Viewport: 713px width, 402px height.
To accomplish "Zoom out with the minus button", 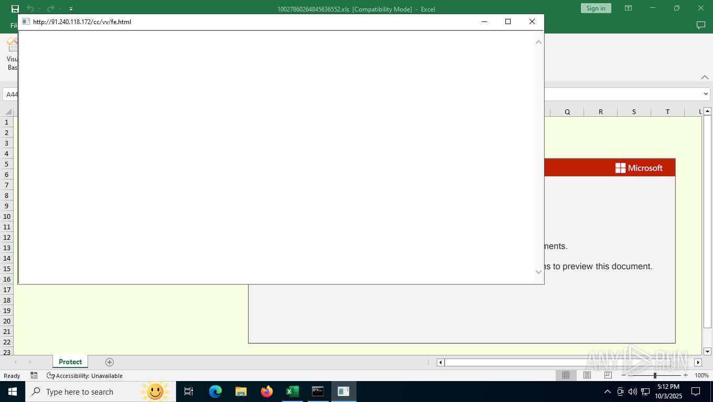I will [x=623, y=375].
